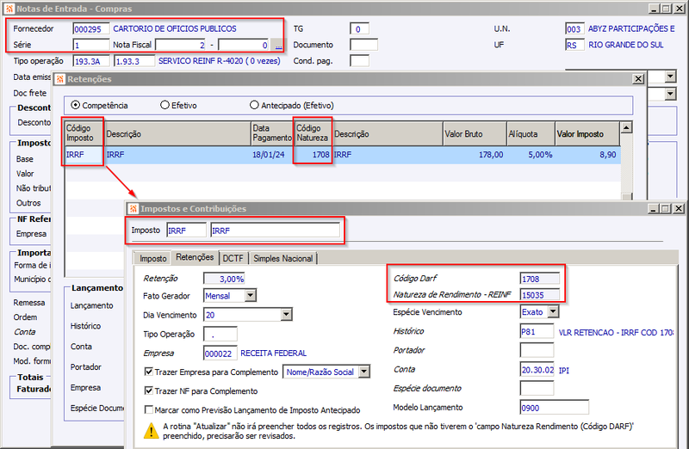Click the 8,90 Valor Imposto cell
This screenshot has height=449, width=689.
(x=587, y=155)
